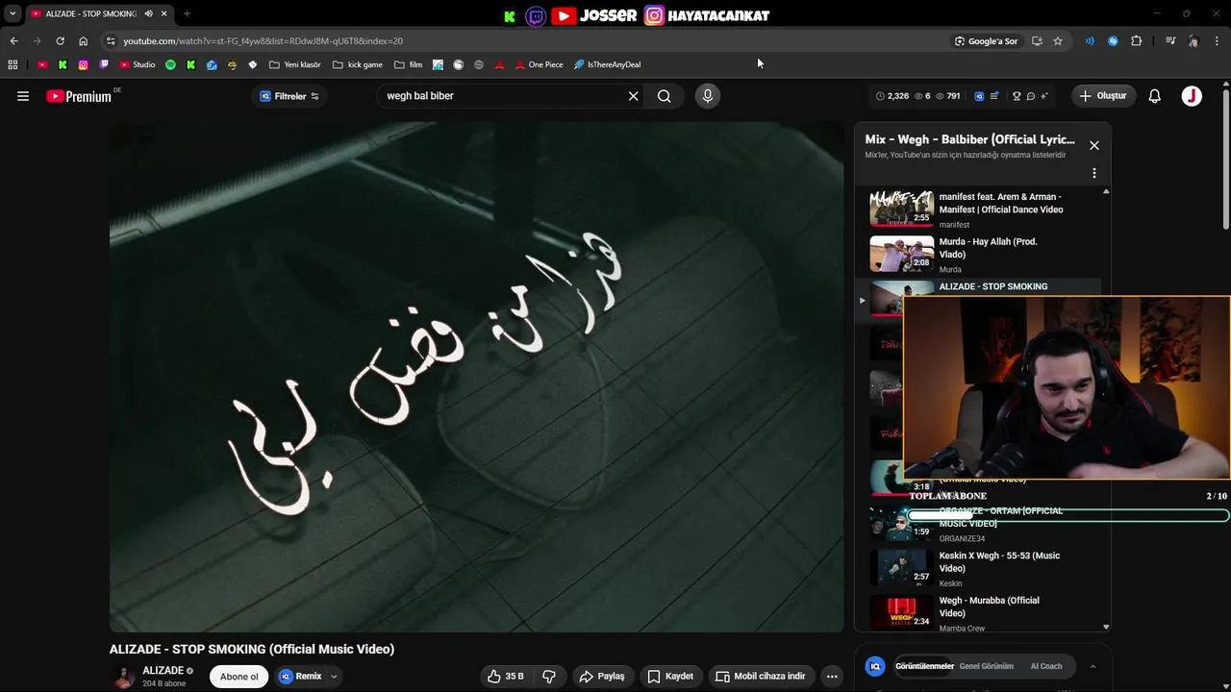The width and height of the screenshot is (1231, 692).
Task: Click the install app icon in address bar
Action: (1037, 41)
